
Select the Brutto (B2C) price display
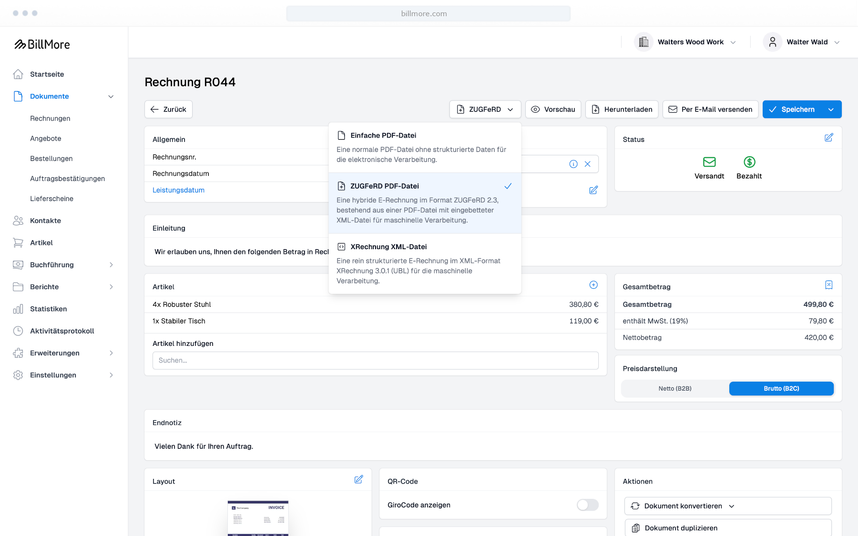coord(781,389)
